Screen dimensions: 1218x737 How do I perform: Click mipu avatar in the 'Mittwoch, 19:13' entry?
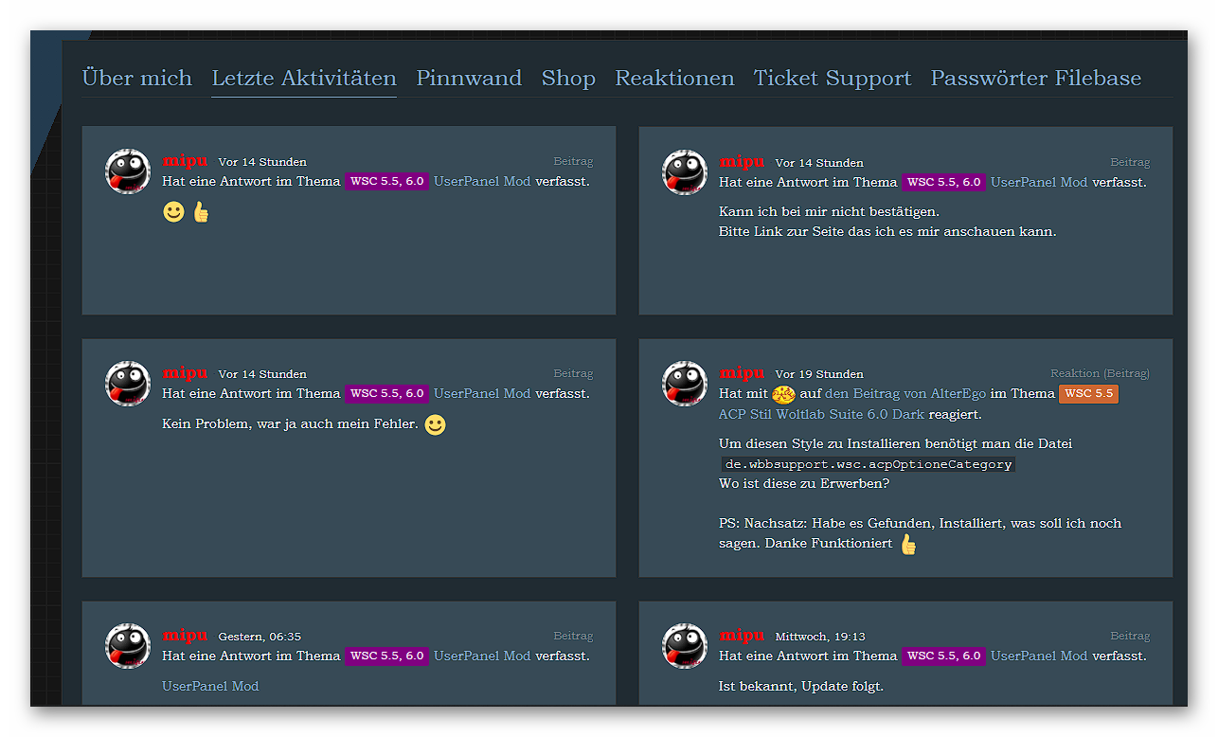pyautogui.click(x=685, y=646)
